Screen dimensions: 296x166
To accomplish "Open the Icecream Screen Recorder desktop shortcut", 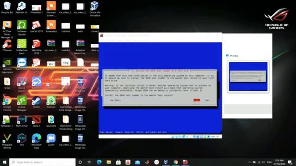I will [51, 9].
